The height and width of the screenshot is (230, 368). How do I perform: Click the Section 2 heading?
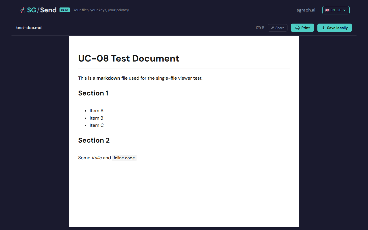94,140
